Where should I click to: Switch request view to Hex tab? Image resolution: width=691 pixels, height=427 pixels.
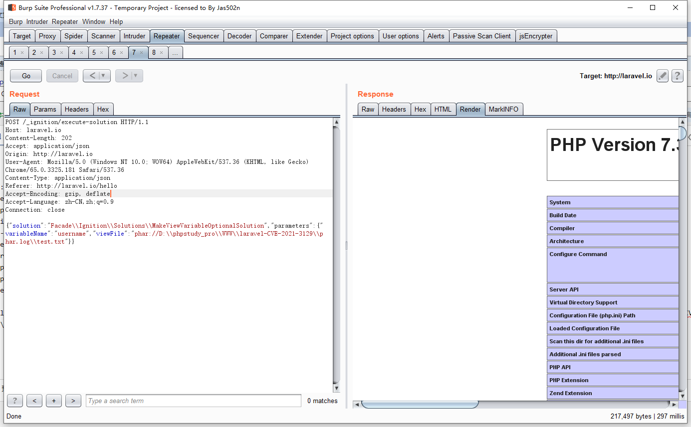103,109
